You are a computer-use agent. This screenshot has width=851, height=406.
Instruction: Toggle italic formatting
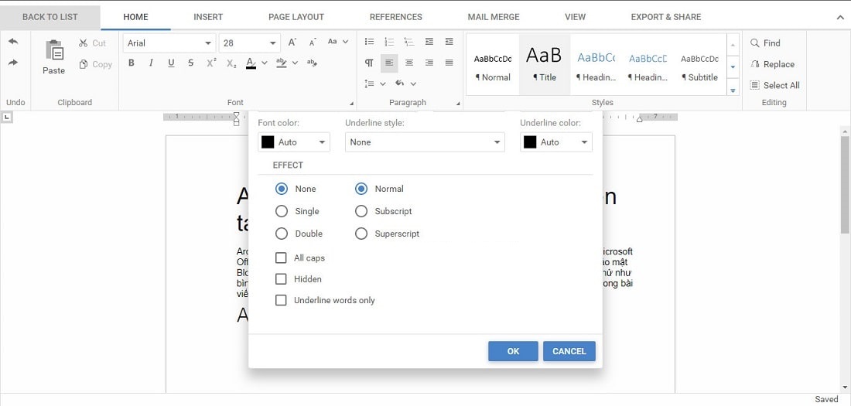coord(151,63)
